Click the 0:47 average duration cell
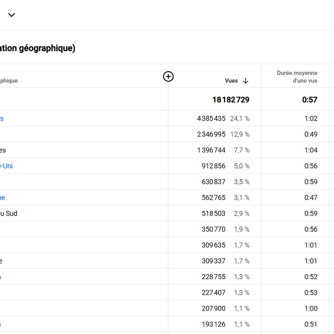The width and height of the screenshot is (334, 334). tap(311, 198)
